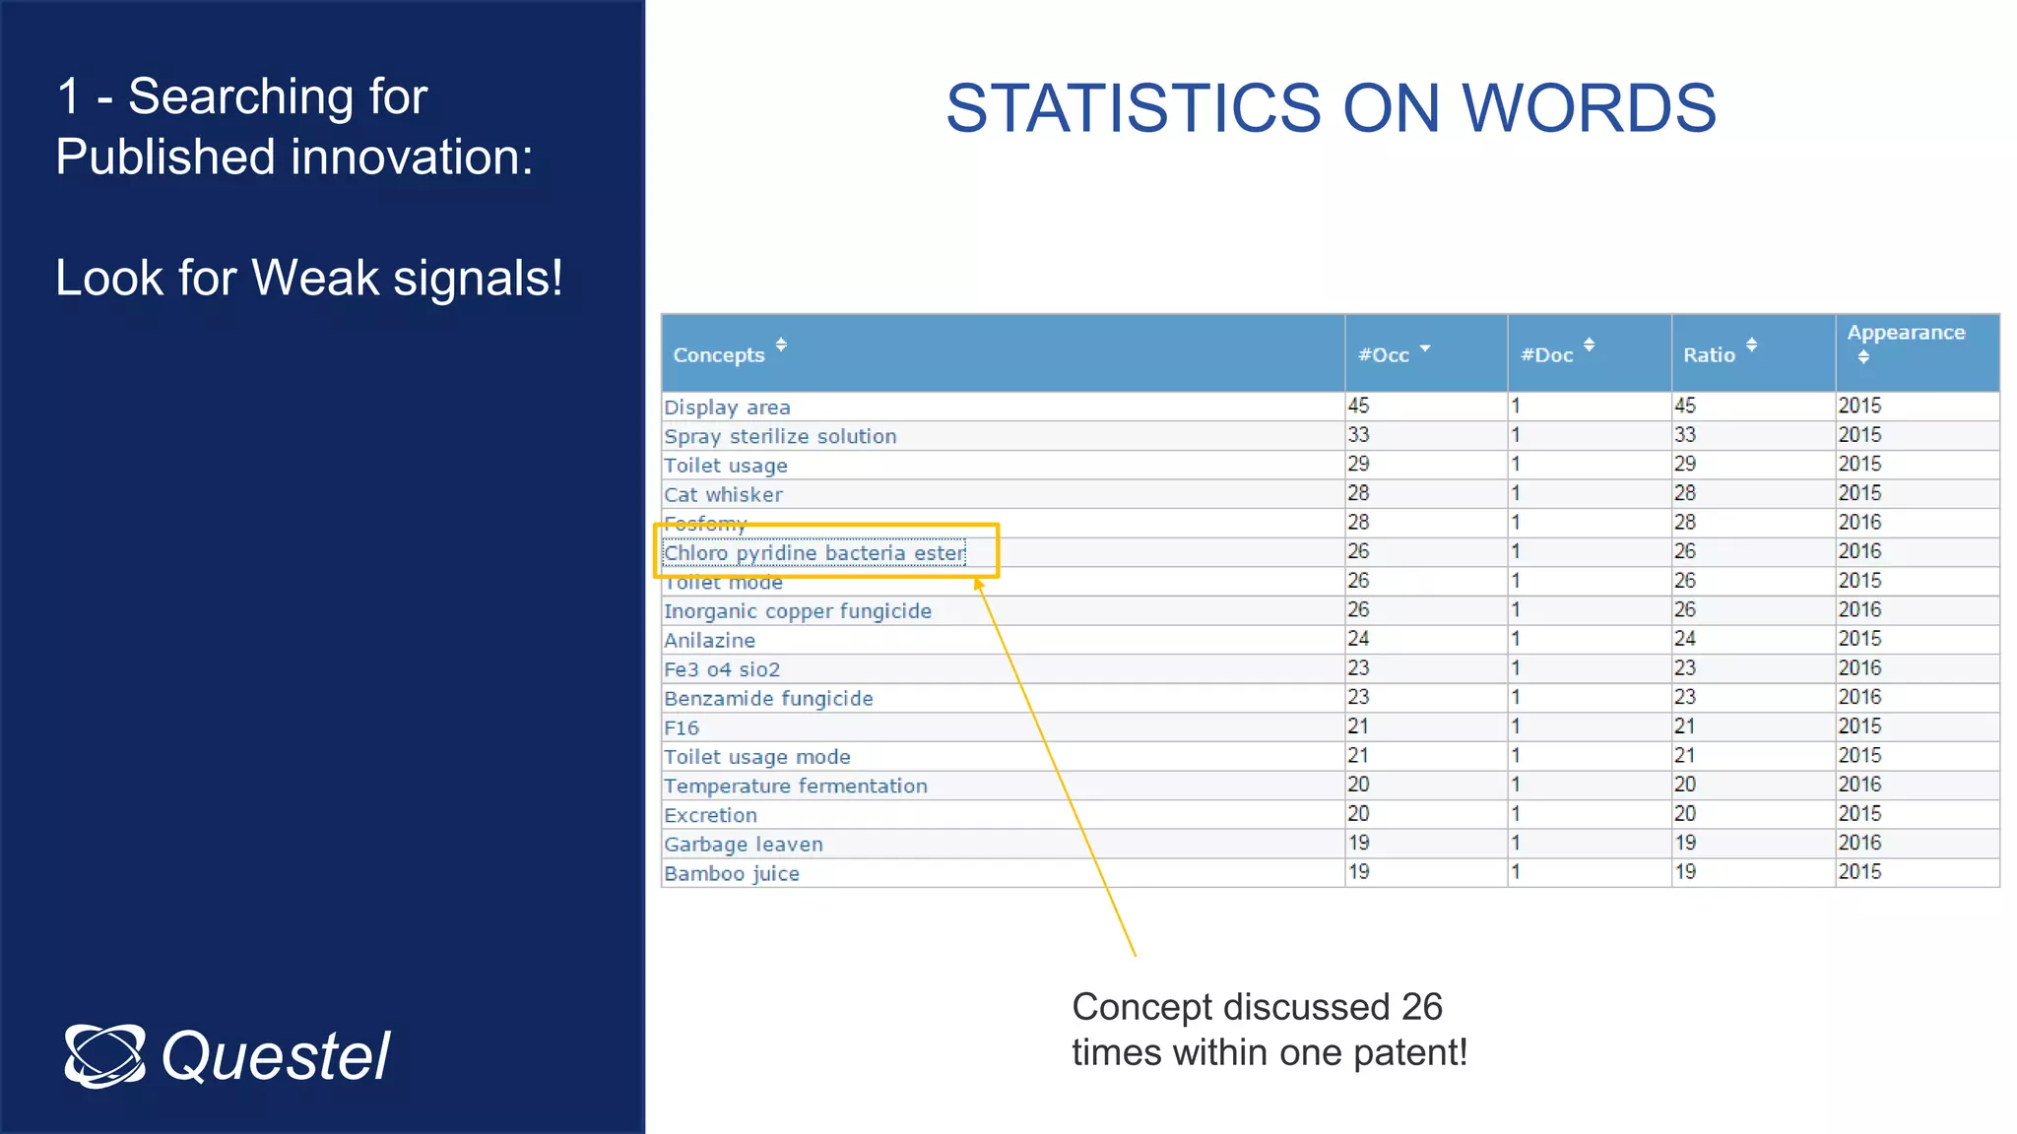
Task: Click the 'STATISTICS ON WORDS' title
Action: coord(1331,107)
